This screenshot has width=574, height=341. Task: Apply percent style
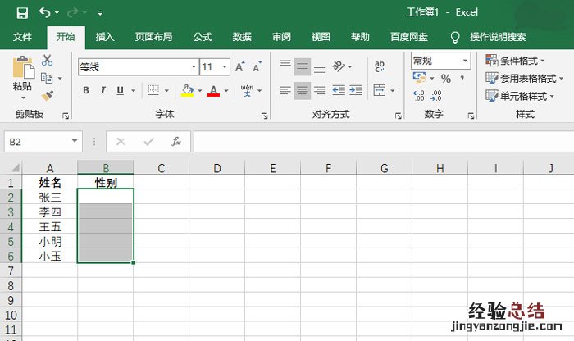[x=446, y=79]
